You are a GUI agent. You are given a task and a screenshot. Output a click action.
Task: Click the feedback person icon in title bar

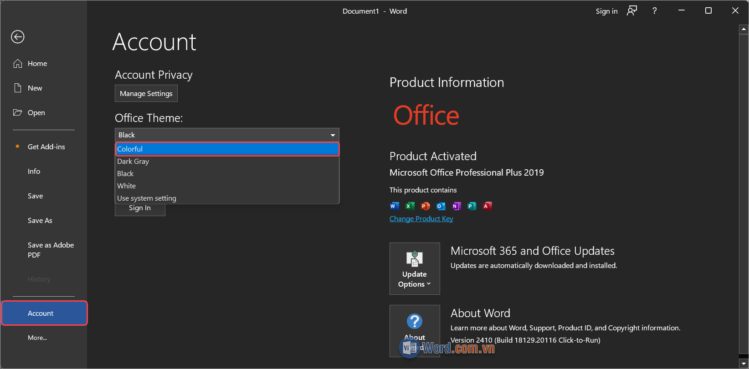point(632,11)
